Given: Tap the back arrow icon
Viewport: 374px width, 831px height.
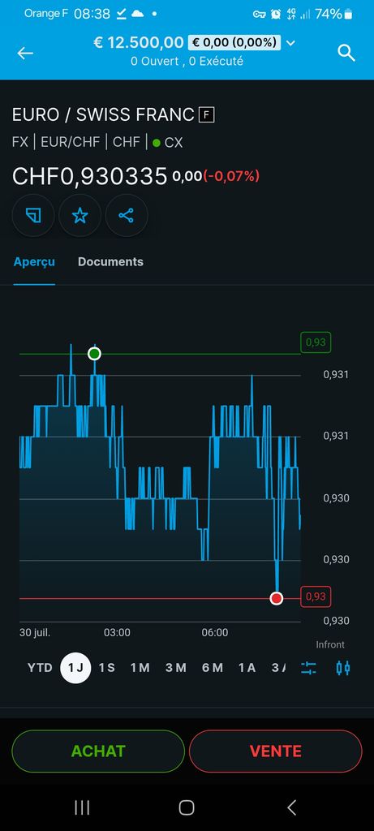Looking at the screenshot, I should coord(25,53).
